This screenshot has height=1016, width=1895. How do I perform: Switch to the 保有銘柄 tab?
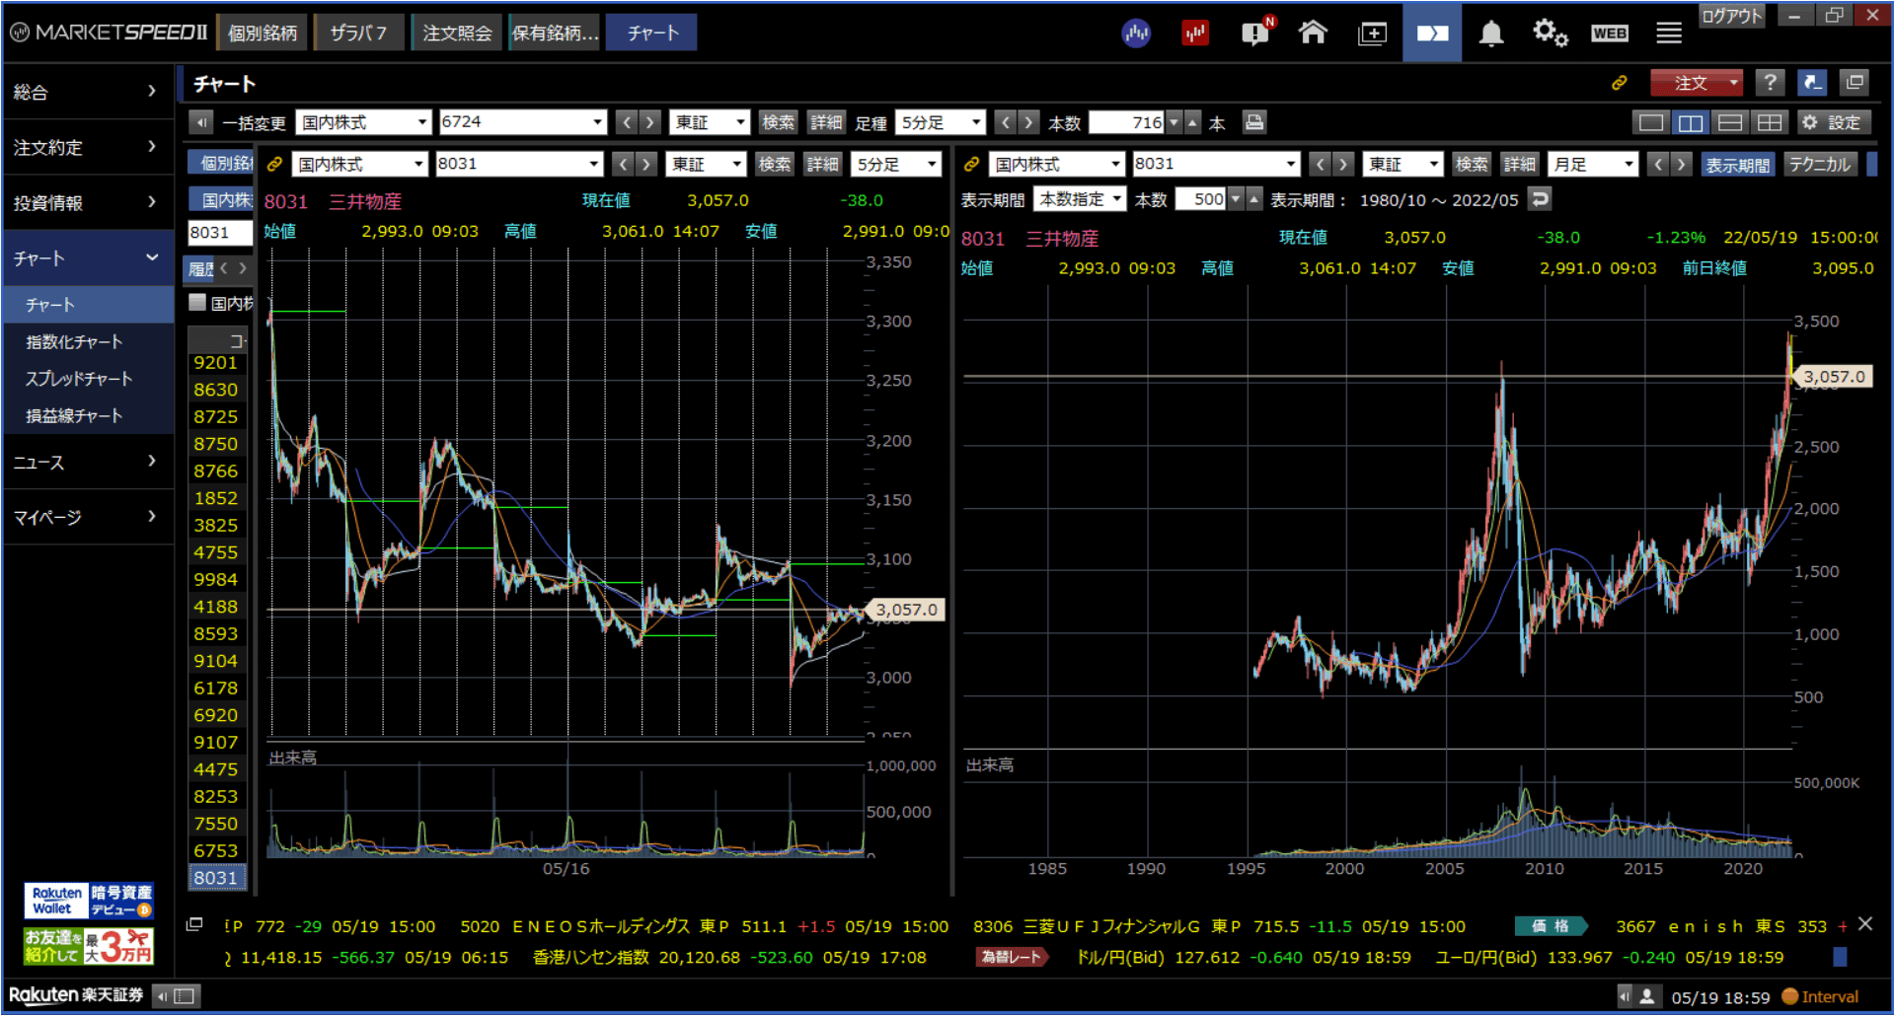(x=555, y=33)
